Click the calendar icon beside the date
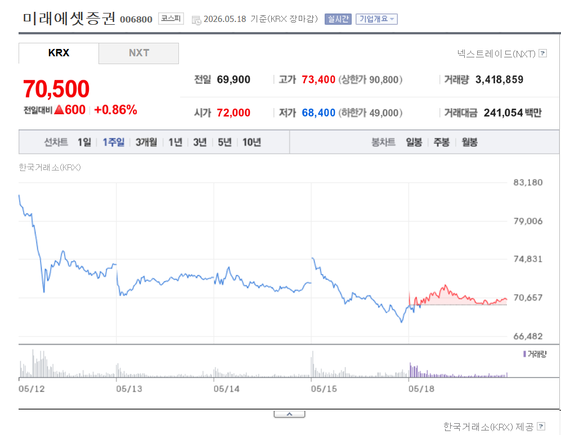The image size is (561, 435). pyautogui.click(x=196, y=20)
